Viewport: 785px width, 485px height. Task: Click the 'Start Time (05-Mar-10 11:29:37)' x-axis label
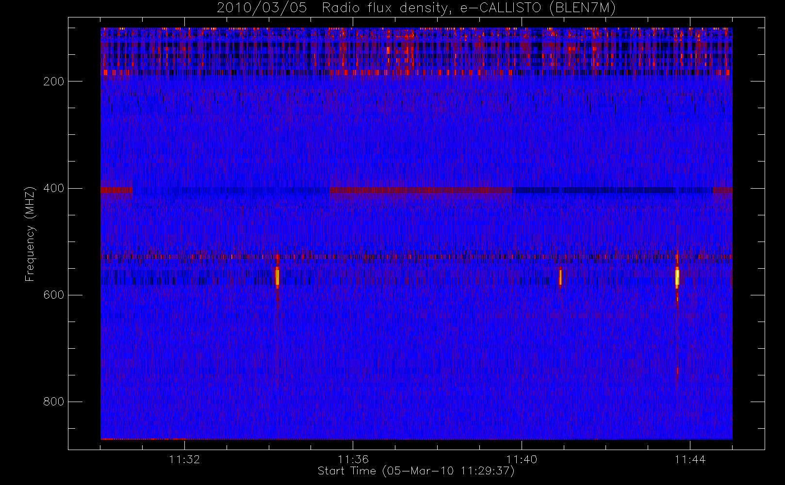click(x=416, y=471)
